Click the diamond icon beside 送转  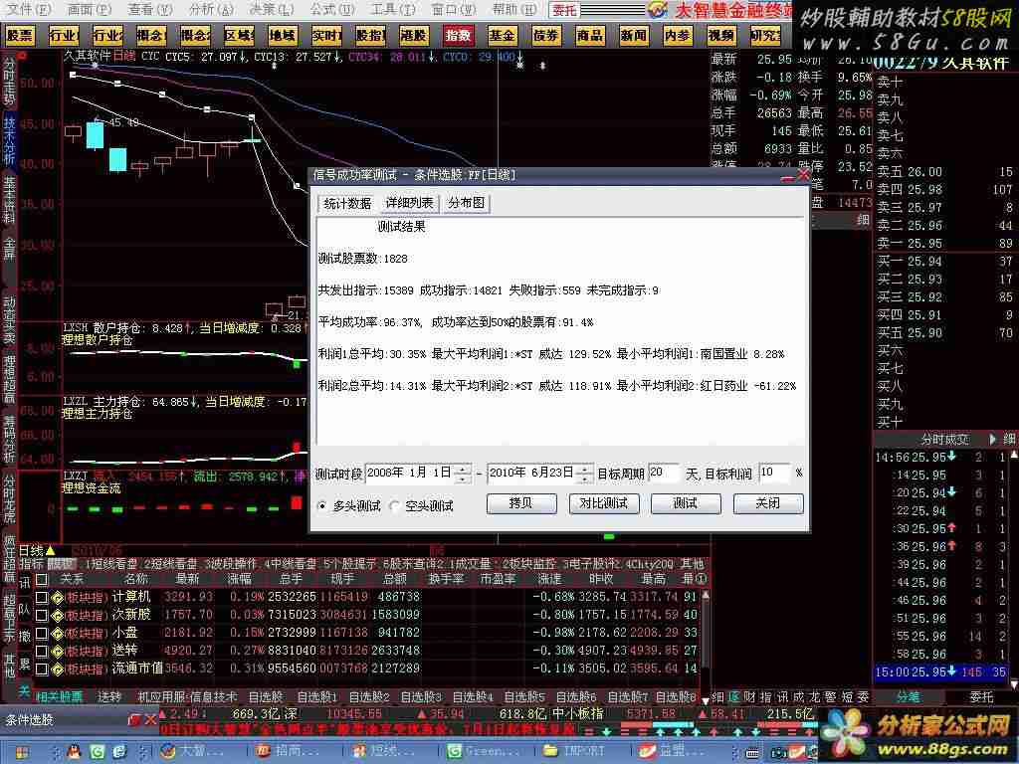[x=57, y=651]
